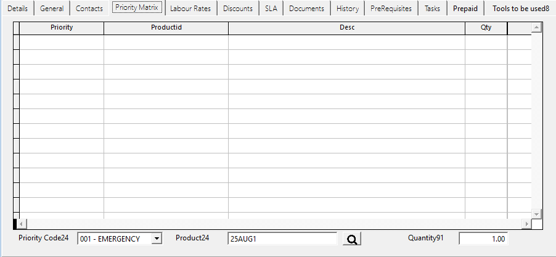Select the PreRequisites tab
The height and width of the screenshot is (257, 556).
[391, 9]
